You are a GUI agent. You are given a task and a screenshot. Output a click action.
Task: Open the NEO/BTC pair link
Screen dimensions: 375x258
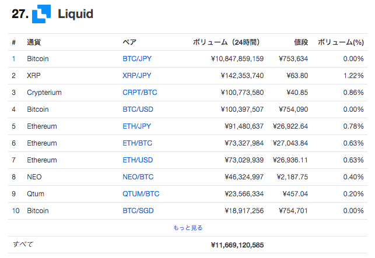pyautogui.click(x=138, y=177)
